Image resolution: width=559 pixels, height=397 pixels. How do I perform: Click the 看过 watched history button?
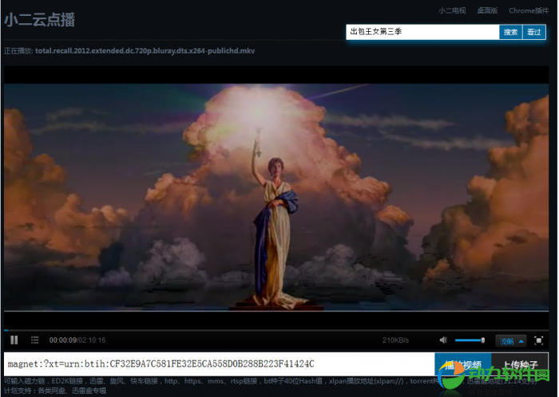click(534, 32)
